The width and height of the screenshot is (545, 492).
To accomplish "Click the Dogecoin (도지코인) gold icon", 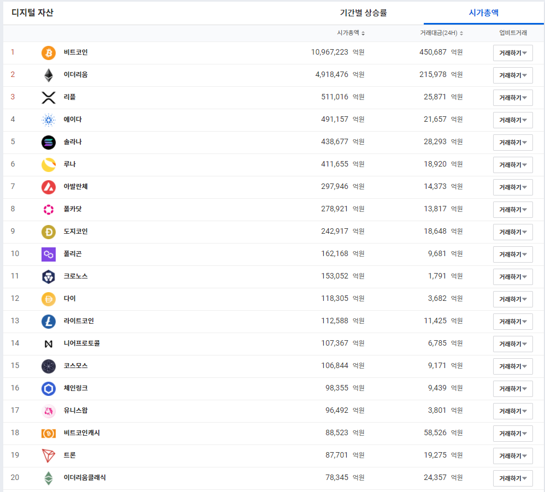I will click(x=49, y=232).
